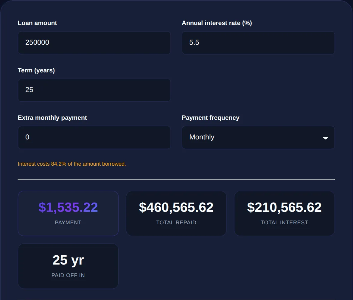Click the Loan amount label
Screen dimensions: 353x300
[37, 23]
